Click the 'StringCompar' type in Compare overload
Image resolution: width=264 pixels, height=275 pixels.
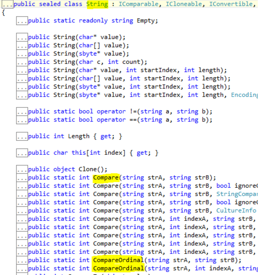pos(237,194)
